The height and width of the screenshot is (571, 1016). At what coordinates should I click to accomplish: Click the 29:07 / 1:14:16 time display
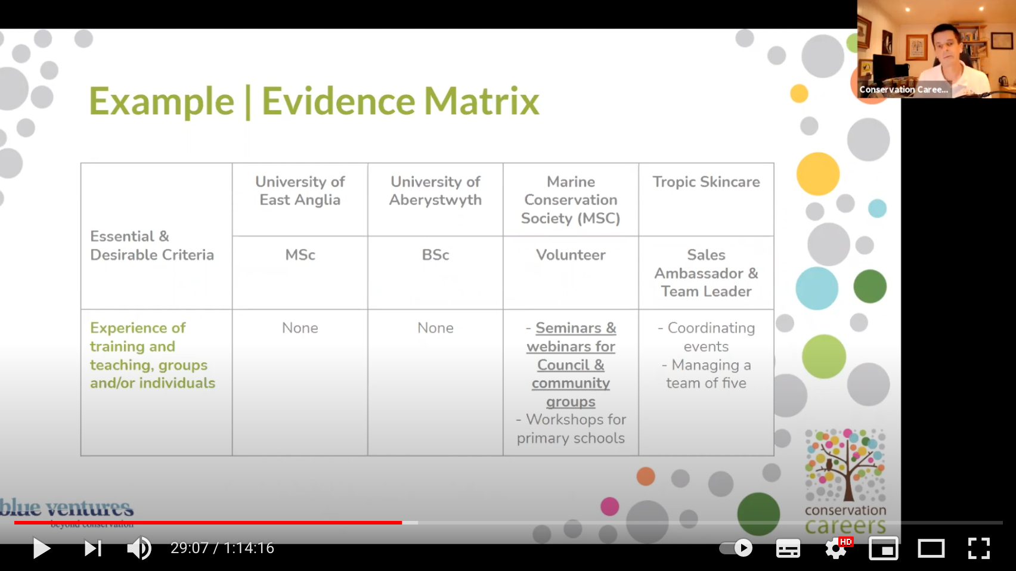pos(222,548)
